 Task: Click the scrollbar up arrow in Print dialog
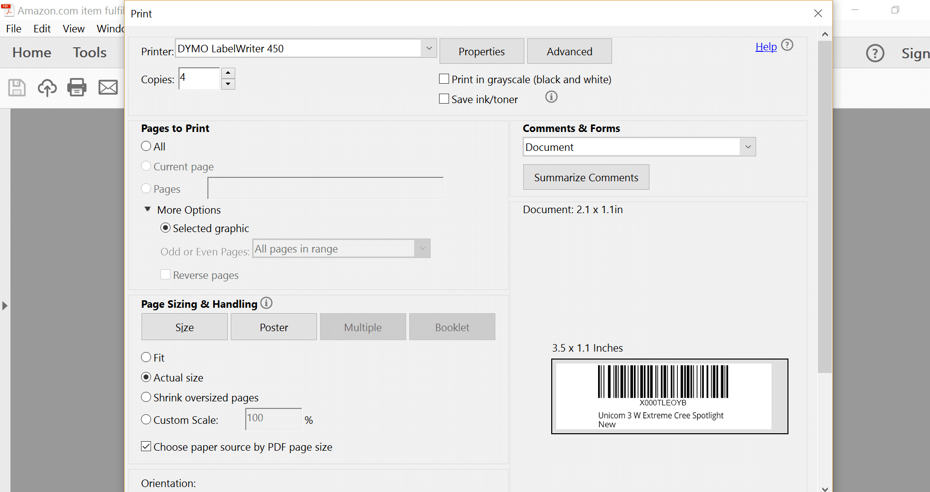click(x=825, y=34)
